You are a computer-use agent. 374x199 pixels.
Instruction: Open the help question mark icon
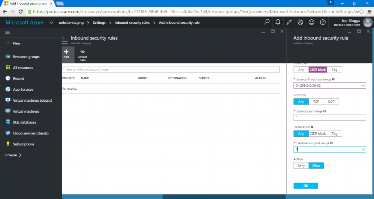[323, 22]
